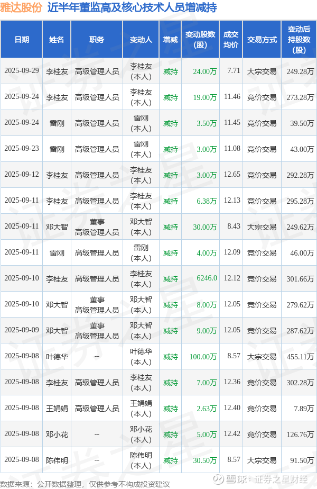Click the 交易方式 column header
Image resolution: width=317 pixels, height=489 pixels.
[x=262, y=40]
